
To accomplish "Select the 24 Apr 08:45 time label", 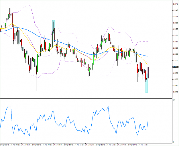I will (37, 145).
